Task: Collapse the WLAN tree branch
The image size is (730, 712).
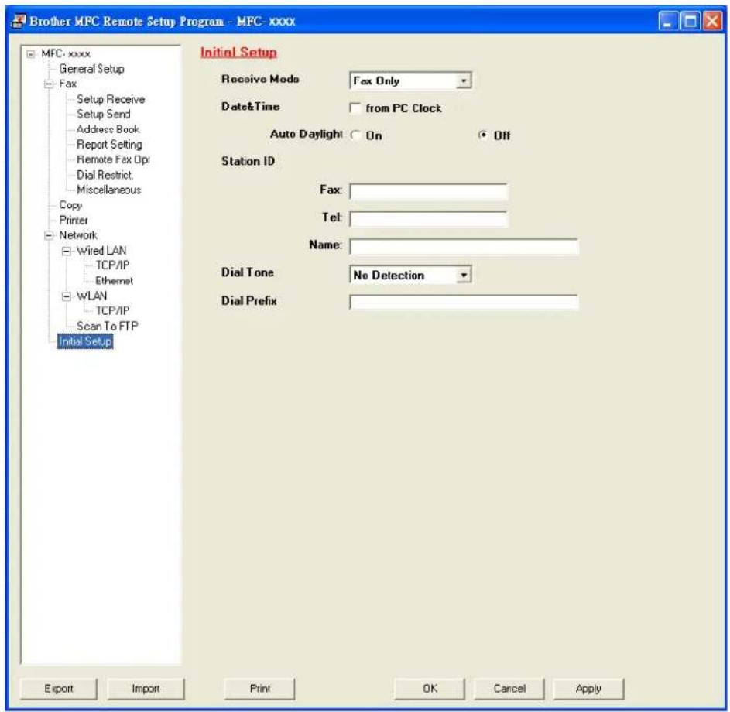Action: [67, 296]
